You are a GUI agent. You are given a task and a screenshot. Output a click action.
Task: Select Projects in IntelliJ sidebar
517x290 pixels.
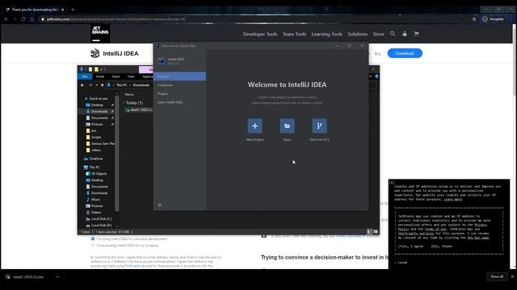click(x=179, y=77)
